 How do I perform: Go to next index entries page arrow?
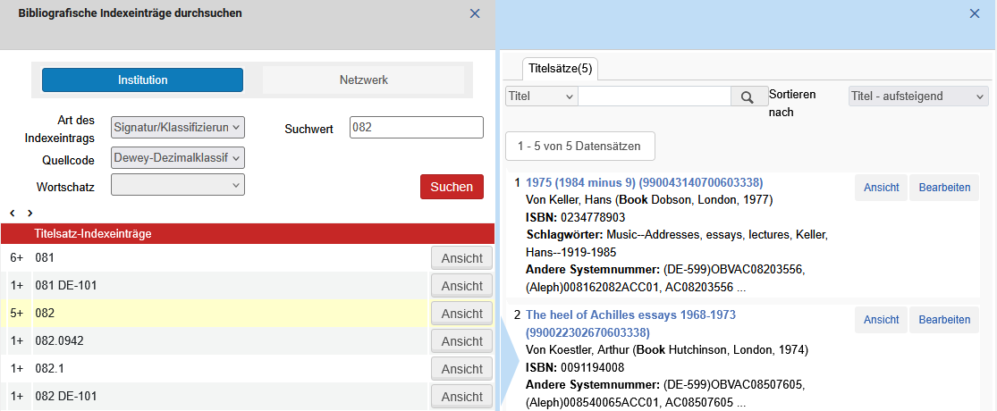coord(30,213)
